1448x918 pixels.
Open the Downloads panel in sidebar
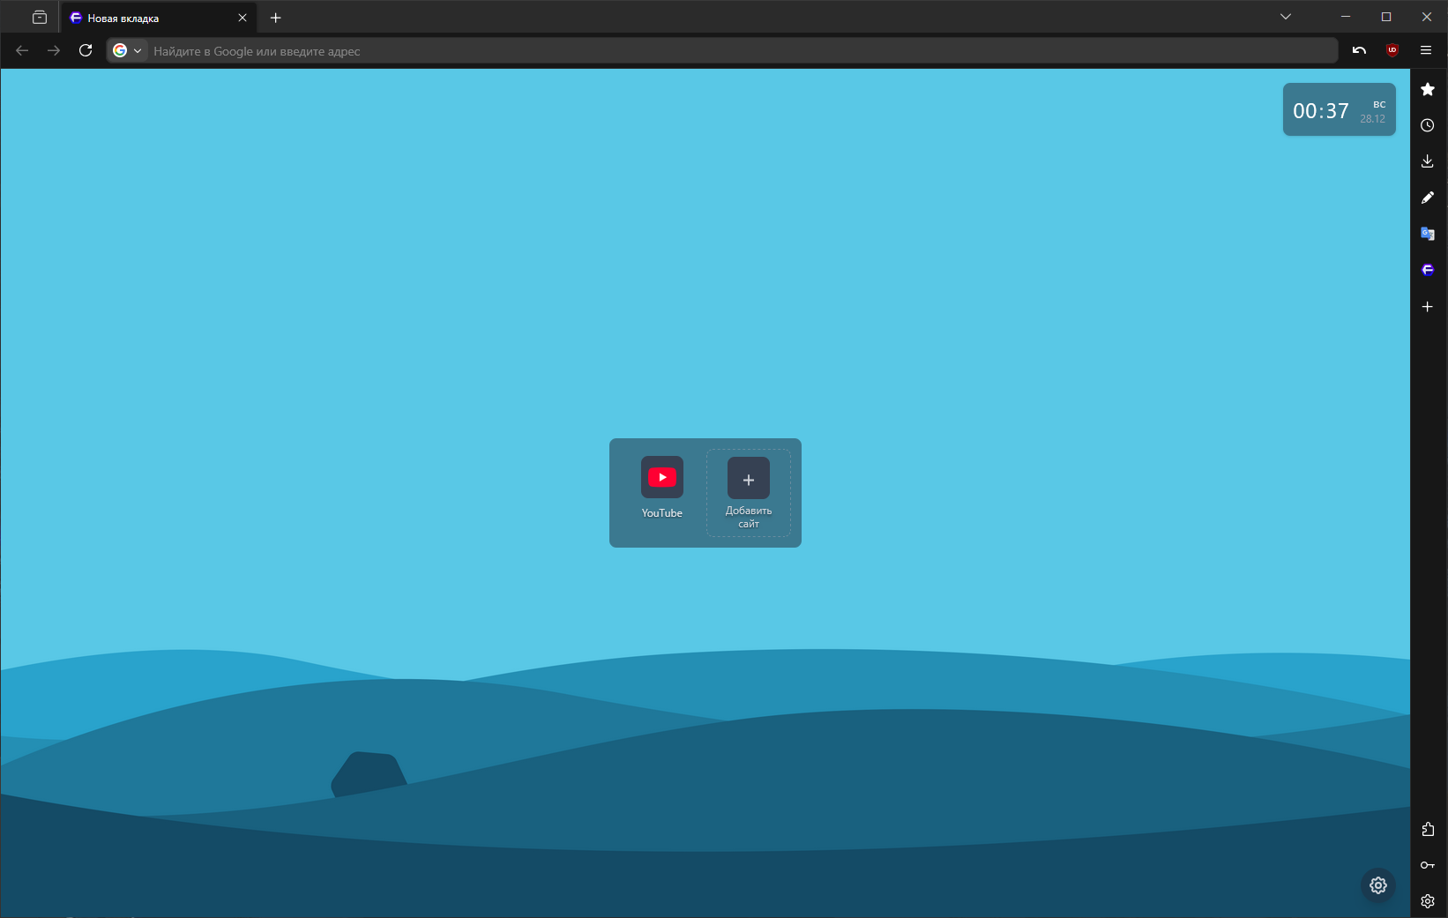[1428, 161]
